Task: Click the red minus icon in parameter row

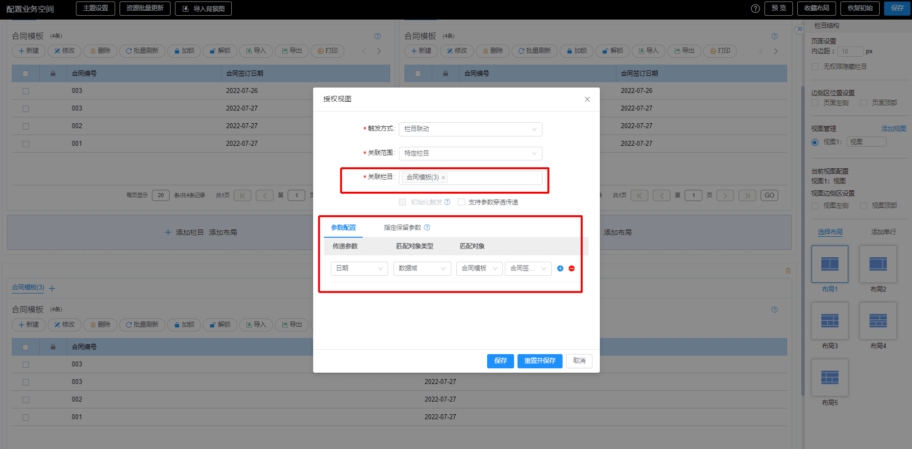Action: click(571, 269)
